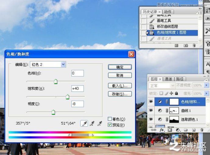Open the 编辑(E) 红色 2 dropdown
The height and width of the screenshot is (155, 210).
click(63, 64)
